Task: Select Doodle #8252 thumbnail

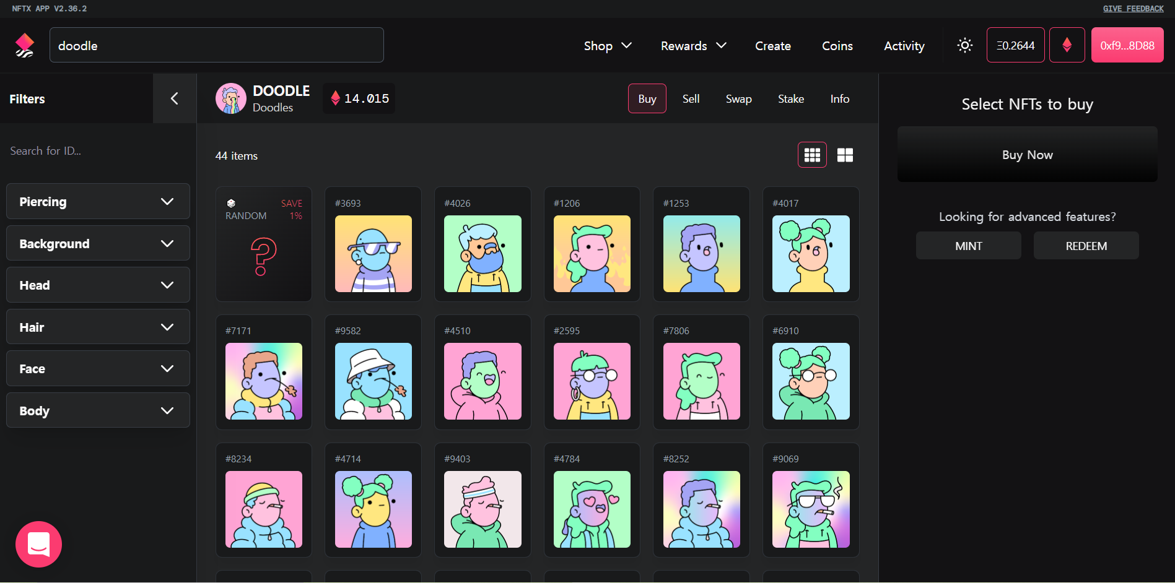Action: [701, 509]
